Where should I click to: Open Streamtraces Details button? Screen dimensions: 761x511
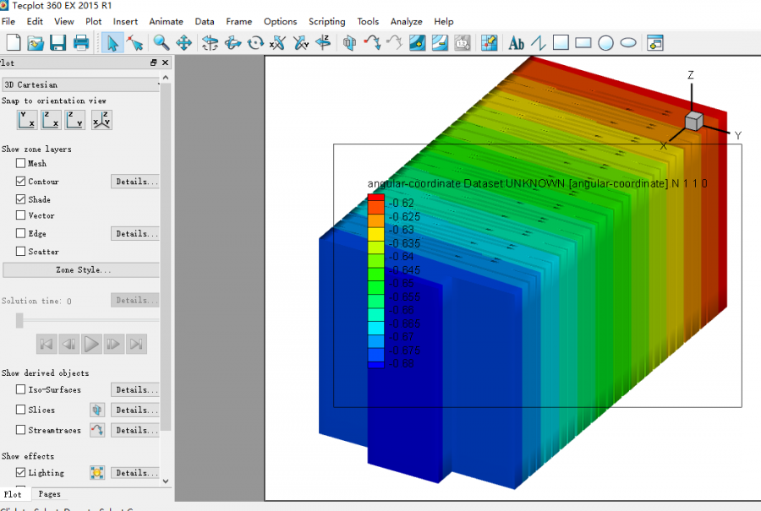pos(134,430)
